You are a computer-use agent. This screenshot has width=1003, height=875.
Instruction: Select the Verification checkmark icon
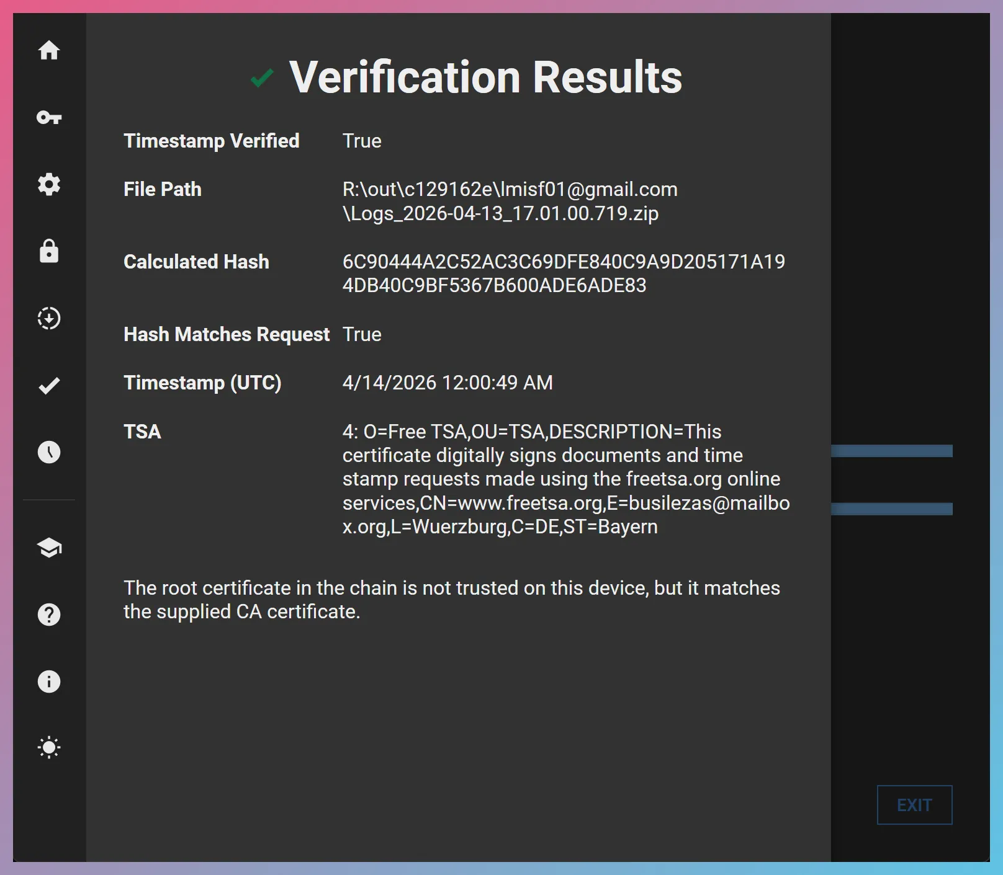pyautogui.click(x=49, y=385)
